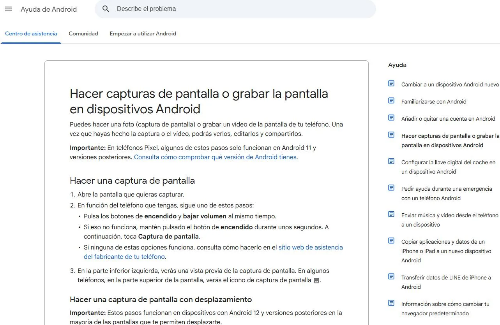Open Pedir ayuda durante una emergencia article
This screenshot has height=325, width=500.
pyautogui.click(x=447, y=193)
